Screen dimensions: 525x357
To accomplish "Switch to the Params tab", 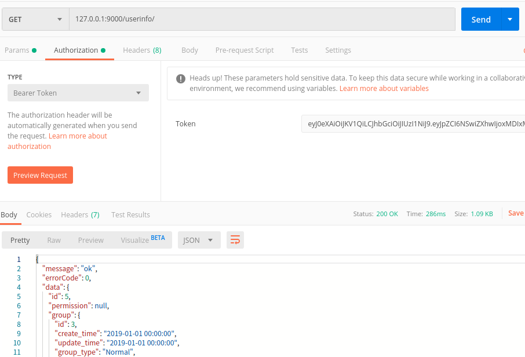I will click(20, 50).
